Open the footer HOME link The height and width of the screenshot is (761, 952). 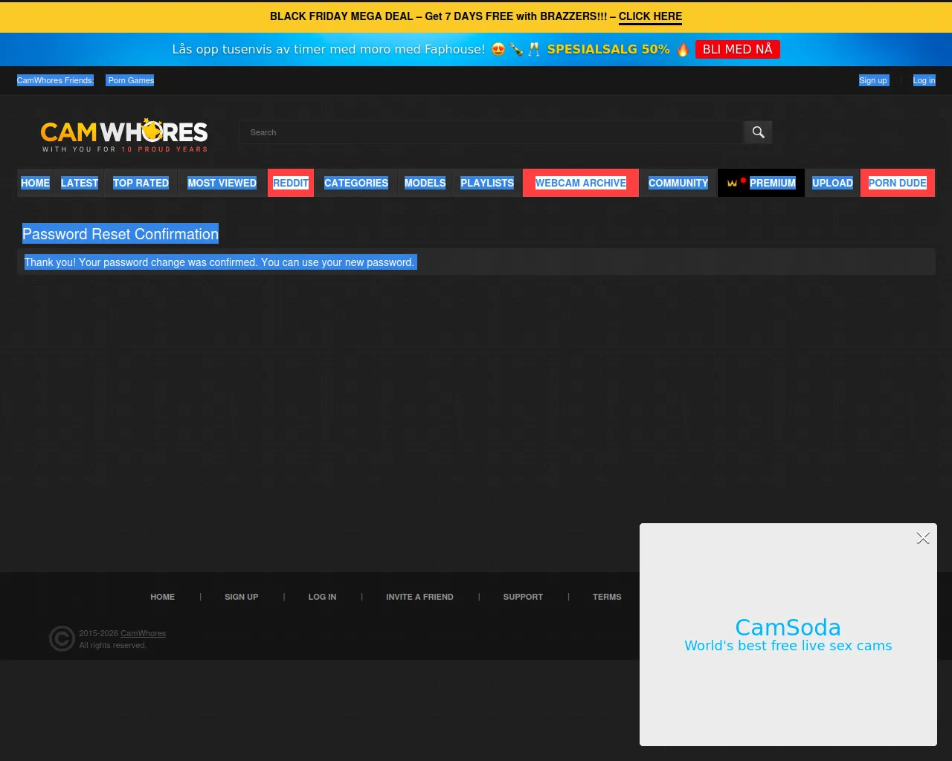click(163, 597)
